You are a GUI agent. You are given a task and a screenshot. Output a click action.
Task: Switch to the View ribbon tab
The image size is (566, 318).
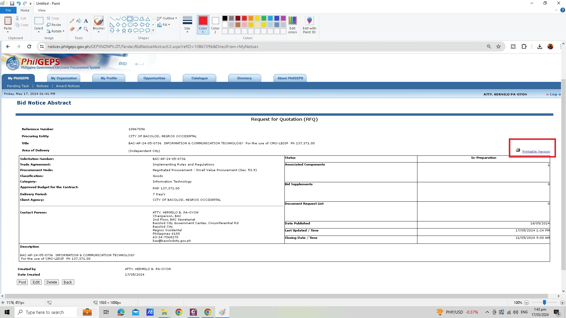[42, 10]
